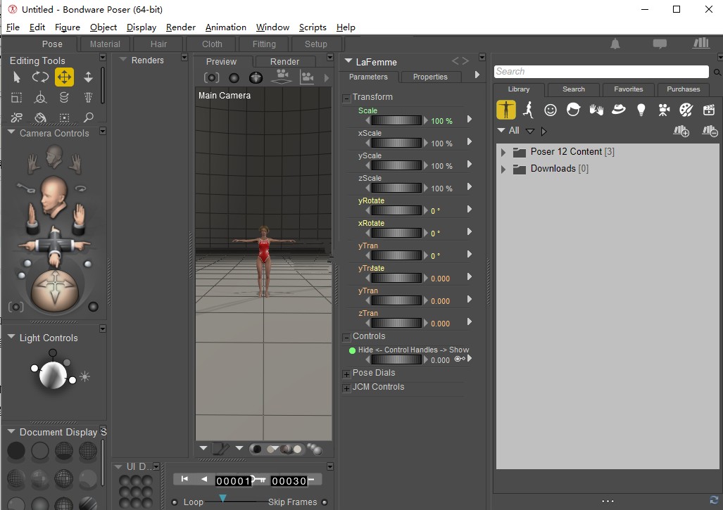
Task: Expand the Poser 12 Content folder
Action: coord(503,152)
